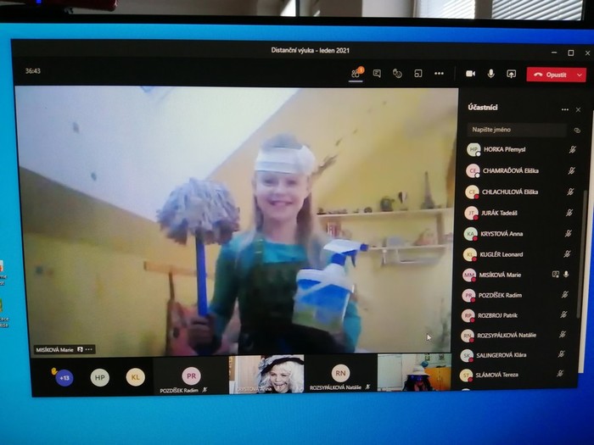594x445 pixels.
Task: Click HP avatar for HORKA Přemysl in list
Action: pos(474,149)
